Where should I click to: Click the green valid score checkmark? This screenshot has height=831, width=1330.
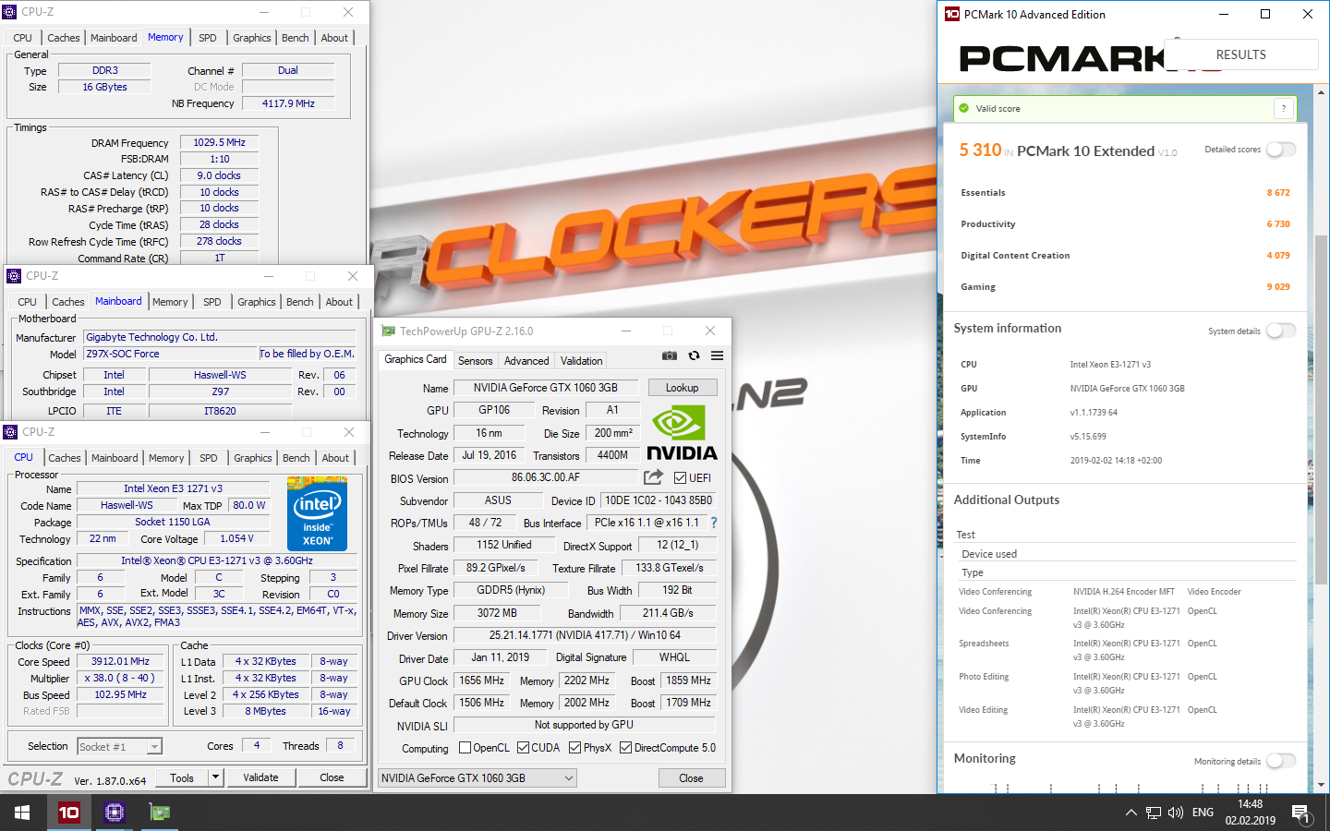[964, 108]
